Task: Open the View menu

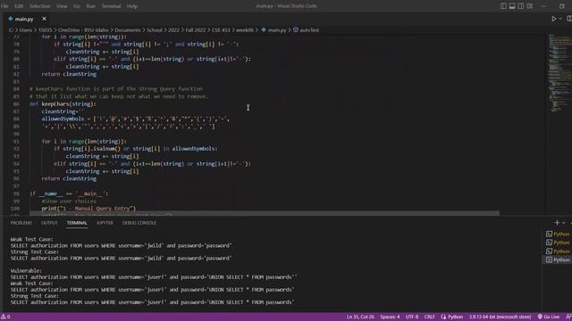Action: click(62, 6)
